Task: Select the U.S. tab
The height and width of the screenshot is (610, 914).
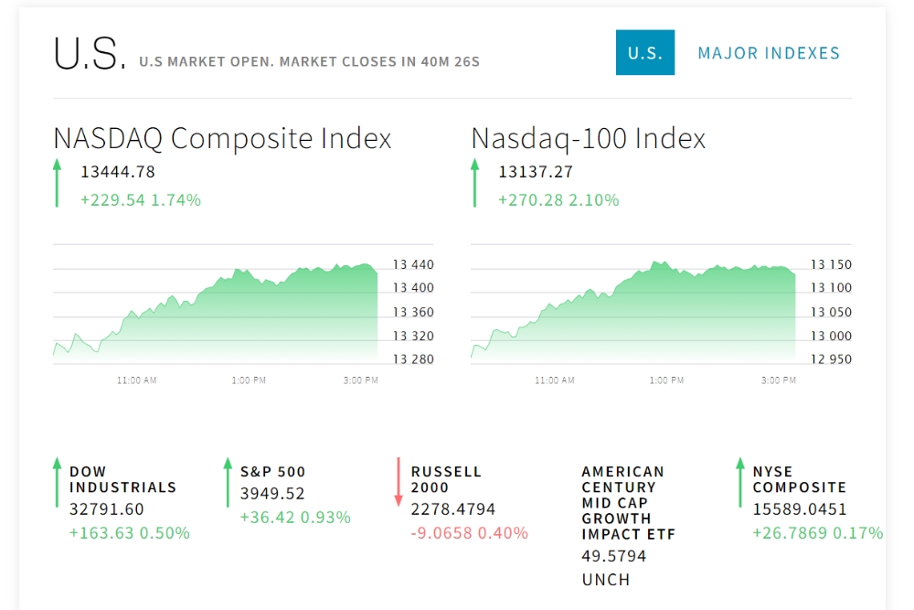Action: click(x=645, y=53)
